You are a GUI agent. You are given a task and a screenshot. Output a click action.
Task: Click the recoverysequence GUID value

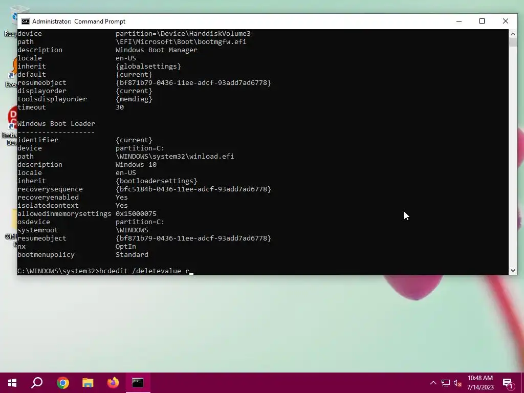[x=193, y=189]
